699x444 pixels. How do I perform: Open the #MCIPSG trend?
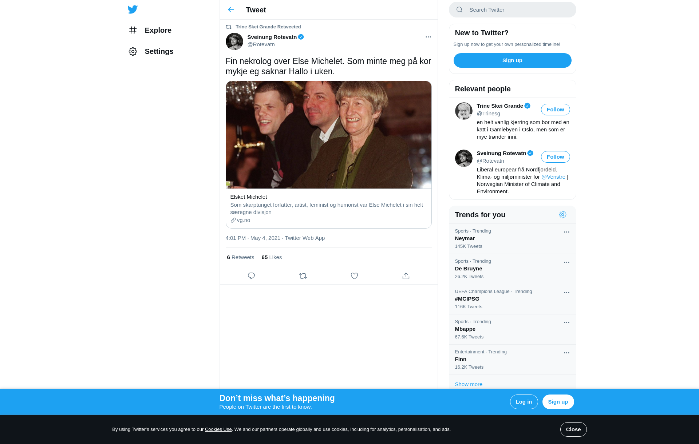(x=513, y=299)
